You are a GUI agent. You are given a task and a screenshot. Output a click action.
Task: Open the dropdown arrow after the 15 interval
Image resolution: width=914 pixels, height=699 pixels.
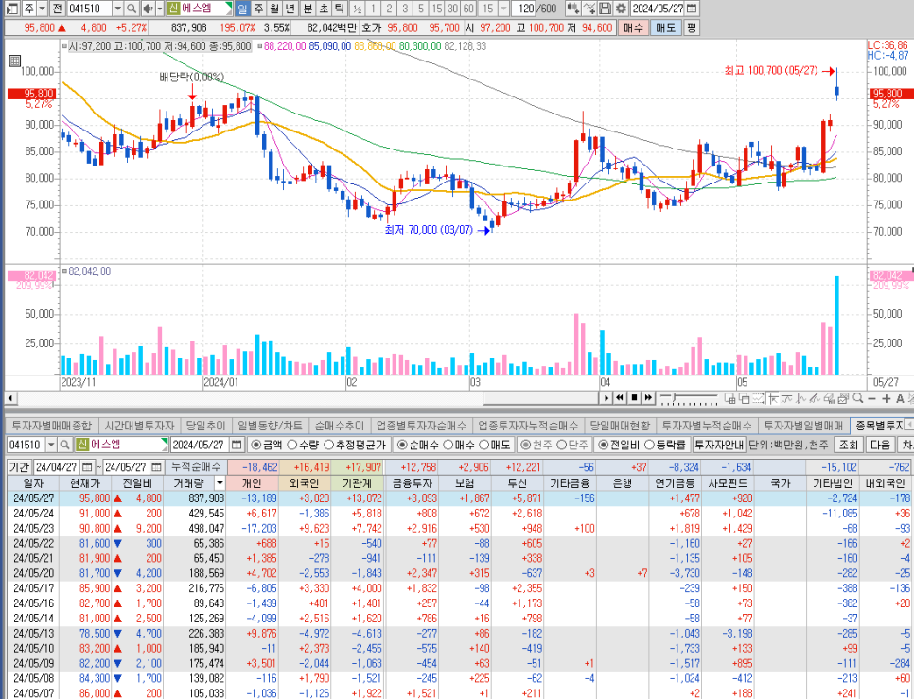504,9
